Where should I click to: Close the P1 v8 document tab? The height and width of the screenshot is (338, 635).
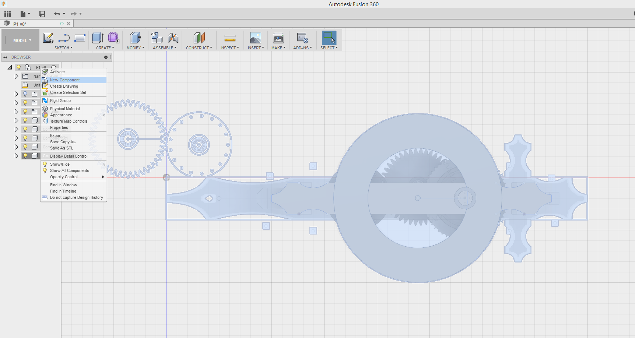(x=69, y=24)
